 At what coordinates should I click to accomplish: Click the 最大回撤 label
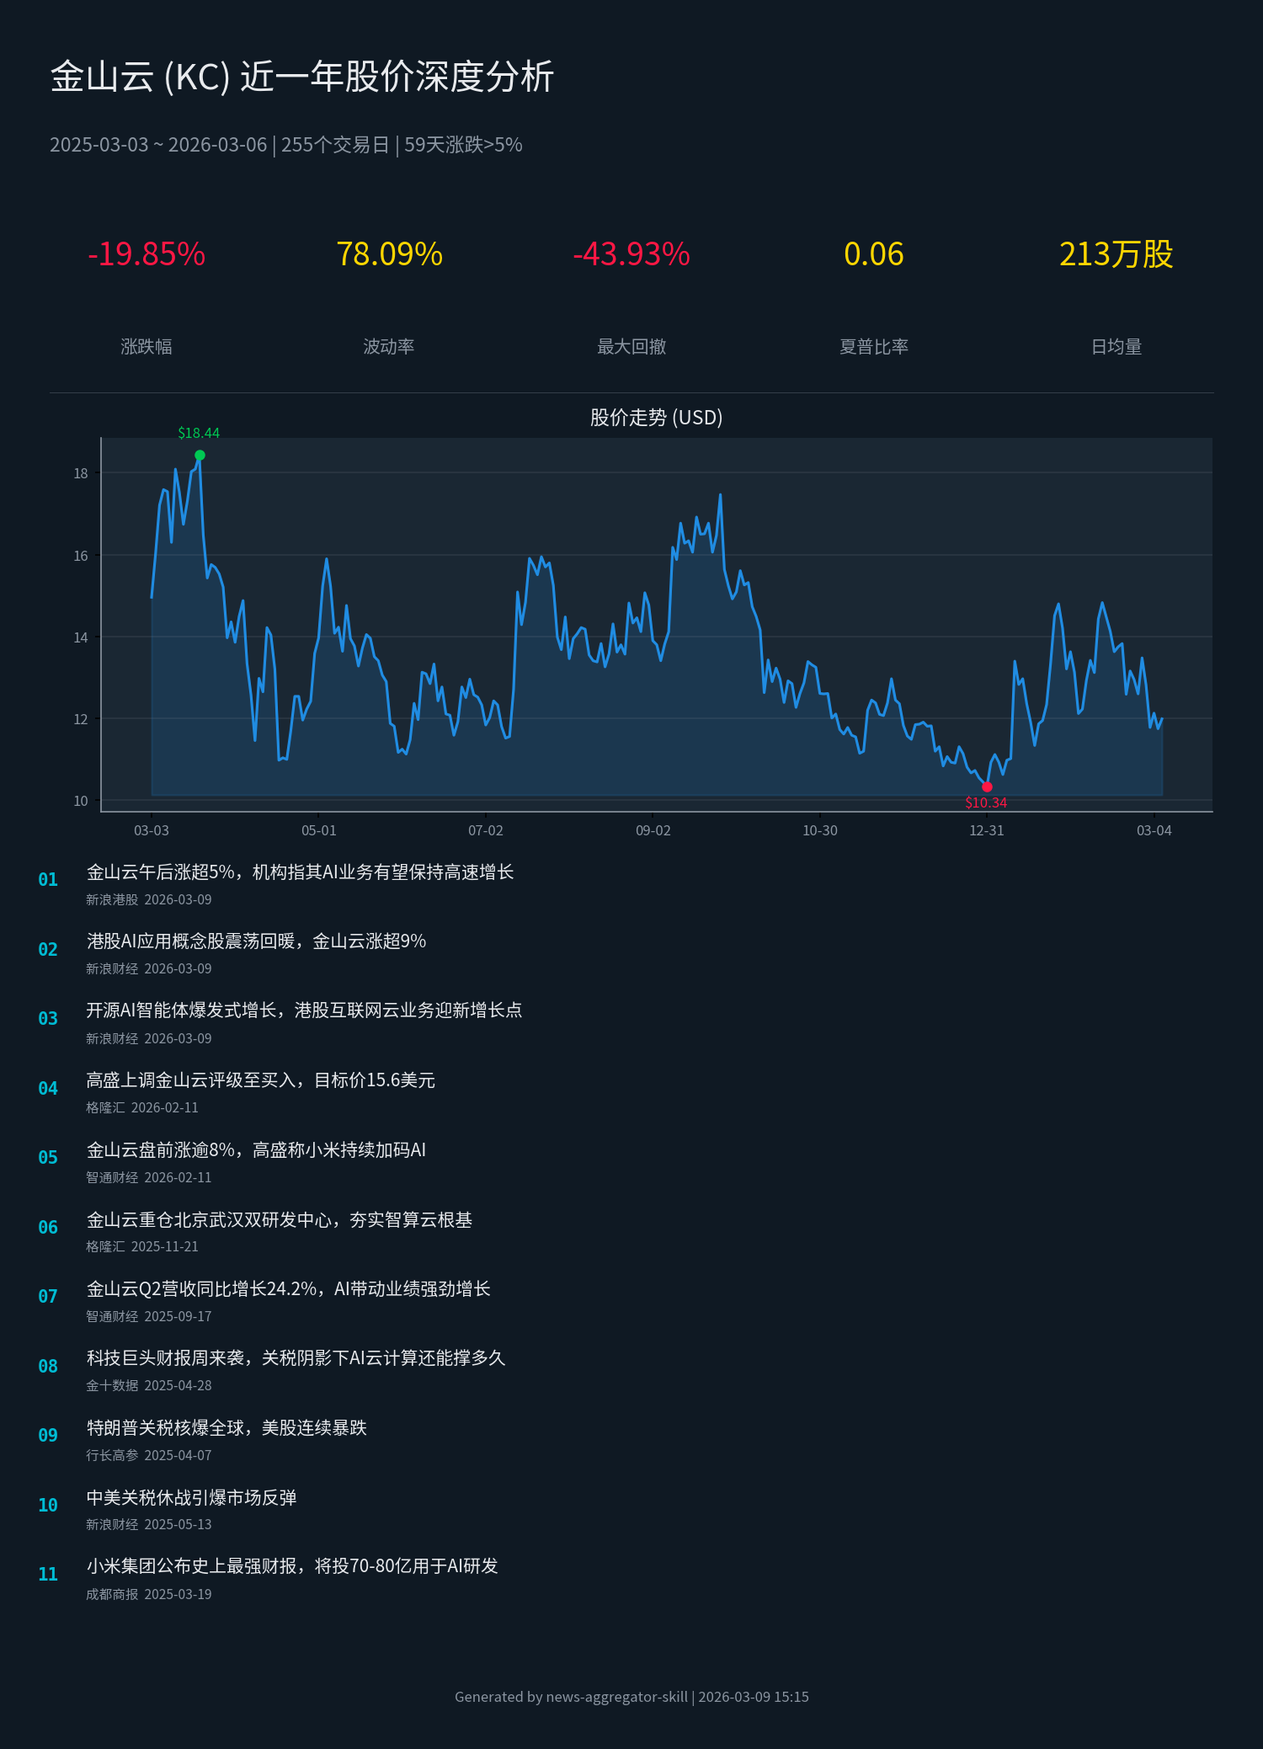tap(631, 347)
